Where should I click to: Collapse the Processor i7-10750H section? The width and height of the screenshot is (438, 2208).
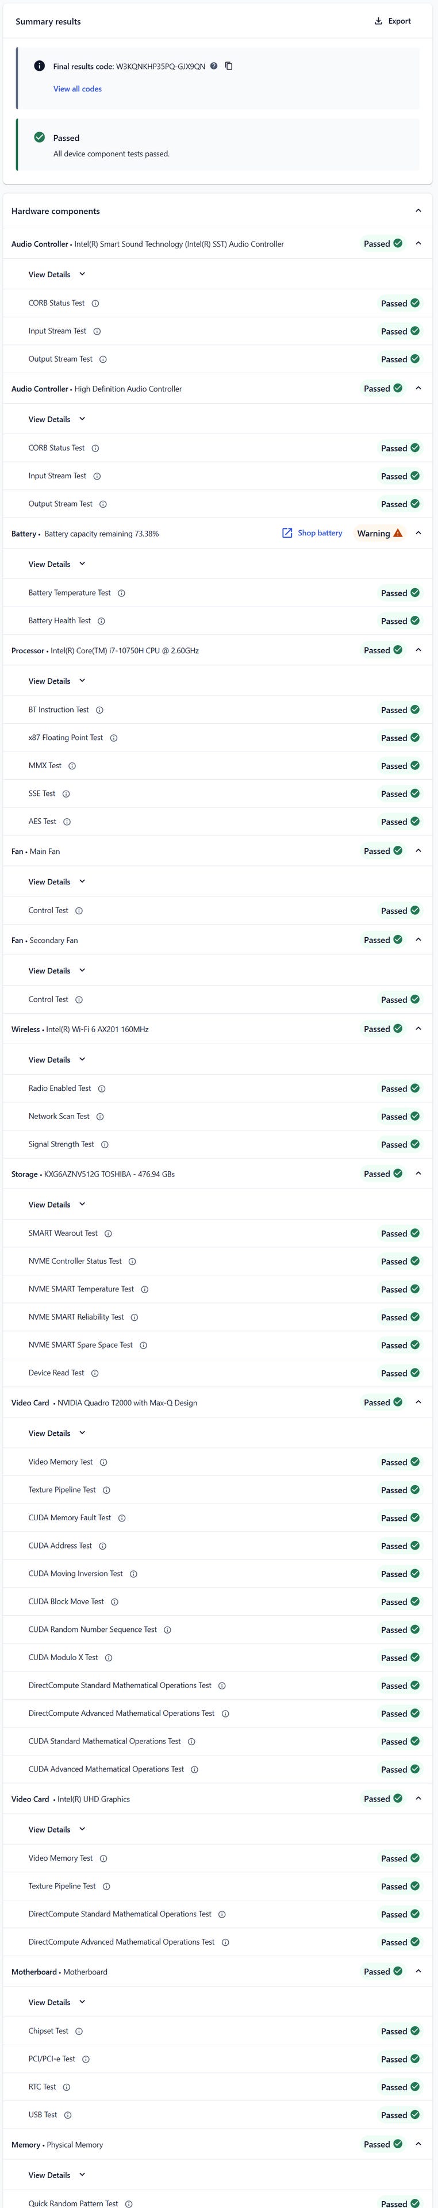[418, 650]
